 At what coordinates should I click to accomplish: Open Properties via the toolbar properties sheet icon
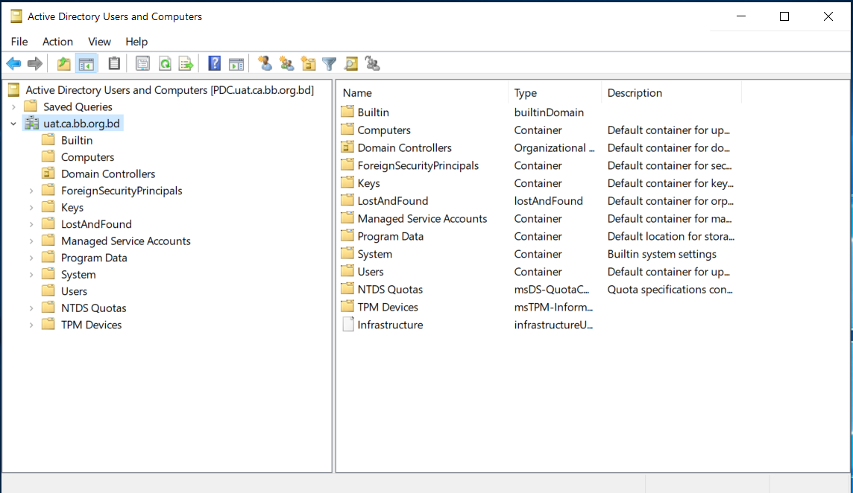click(x=142, y=63)
